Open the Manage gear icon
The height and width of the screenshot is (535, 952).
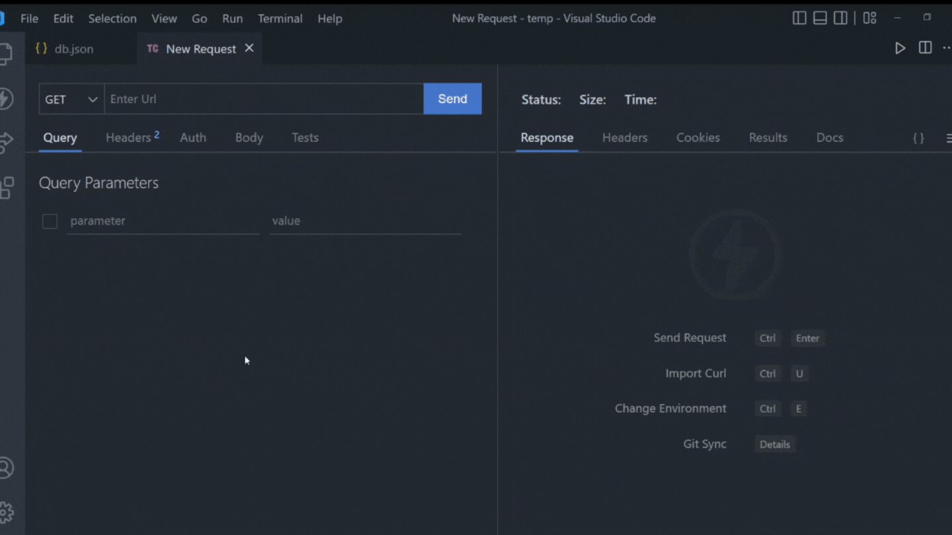(5, 512)
